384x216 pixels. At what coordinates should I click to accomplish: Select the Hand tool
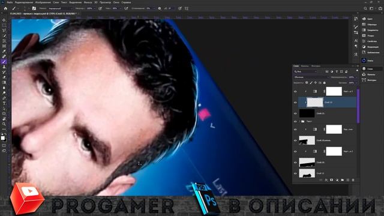(4, 119)
